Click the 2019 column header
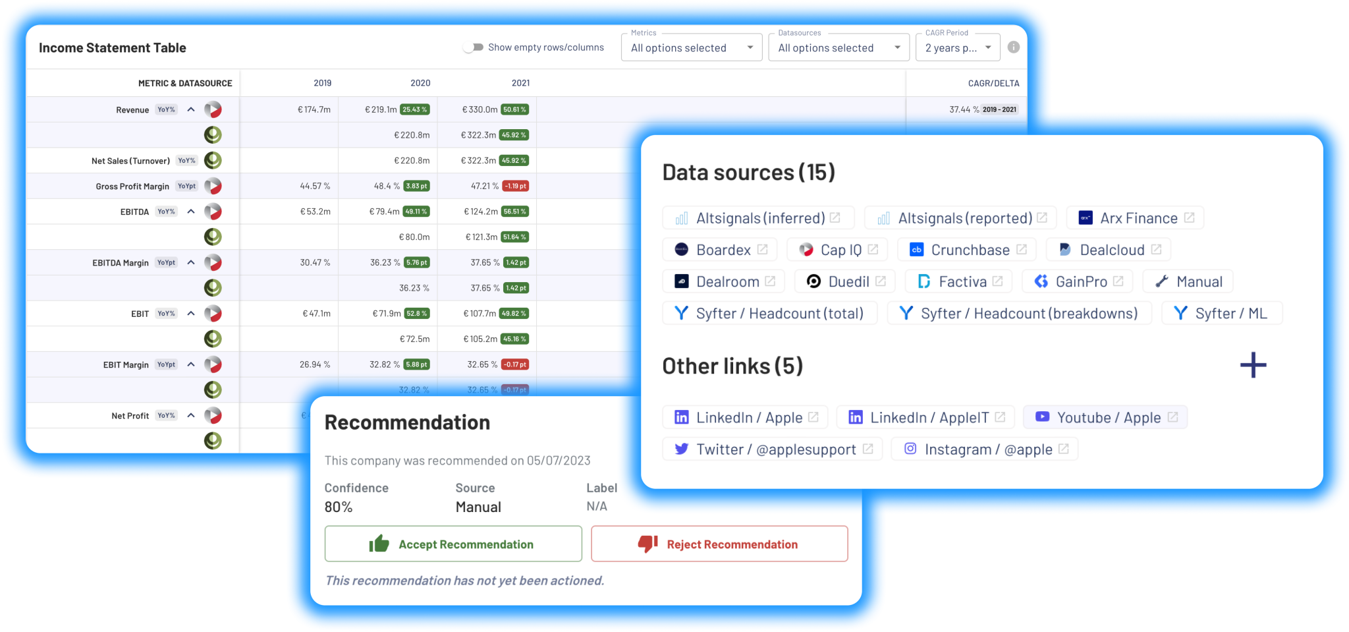The image size is (1349, 632). (x=322, y=83)
